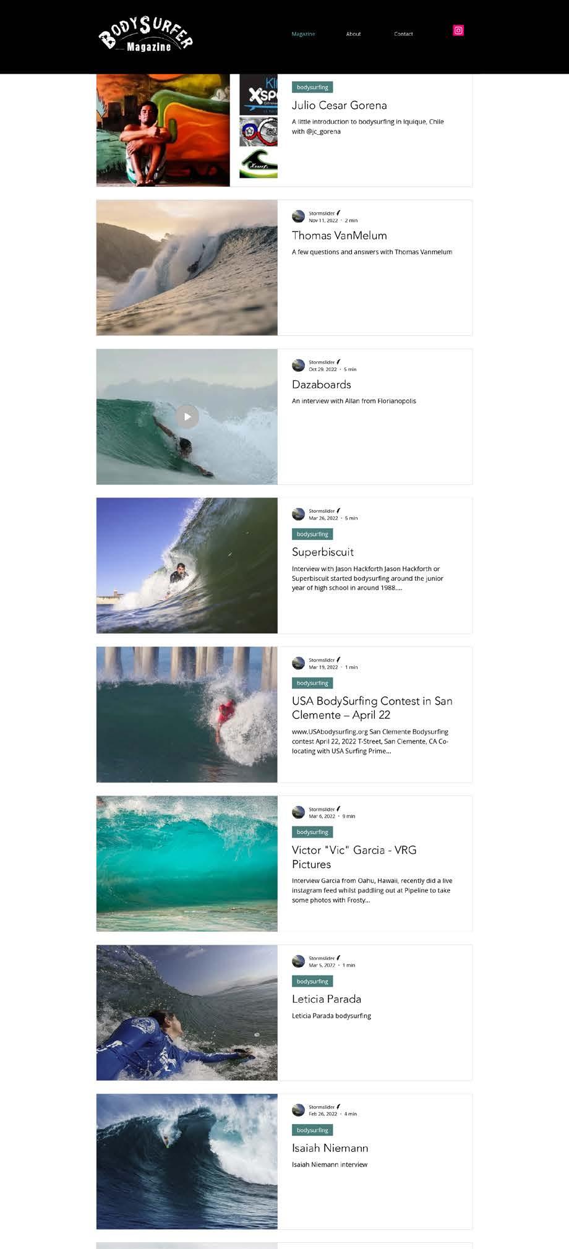Click Stormslider avatar on Victor Garcia post
The image size is (569, 1249).
pos(299,812)
